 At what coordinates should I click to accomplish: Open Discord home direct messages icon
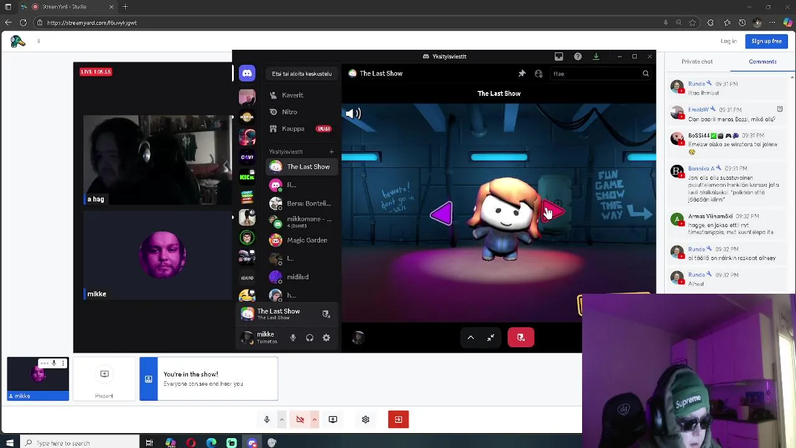coord(247,73)
